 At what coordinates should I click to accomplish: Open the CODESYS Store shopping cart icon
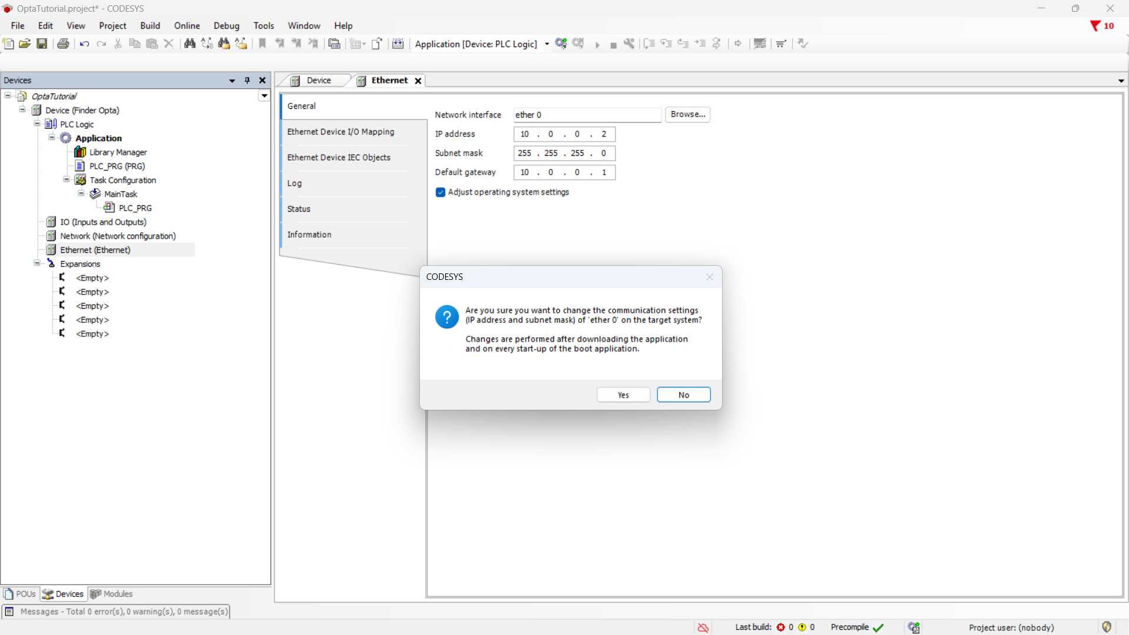[x=780, y=44]
